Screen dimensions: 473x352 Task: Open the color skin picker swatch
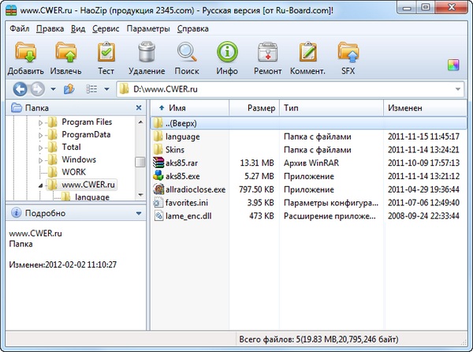click(453, 65)
